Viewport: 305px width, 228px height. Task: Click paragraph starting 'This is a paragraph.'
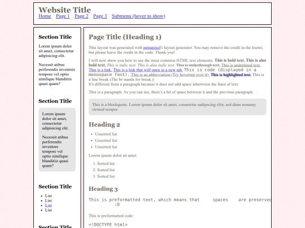(171, 92)
